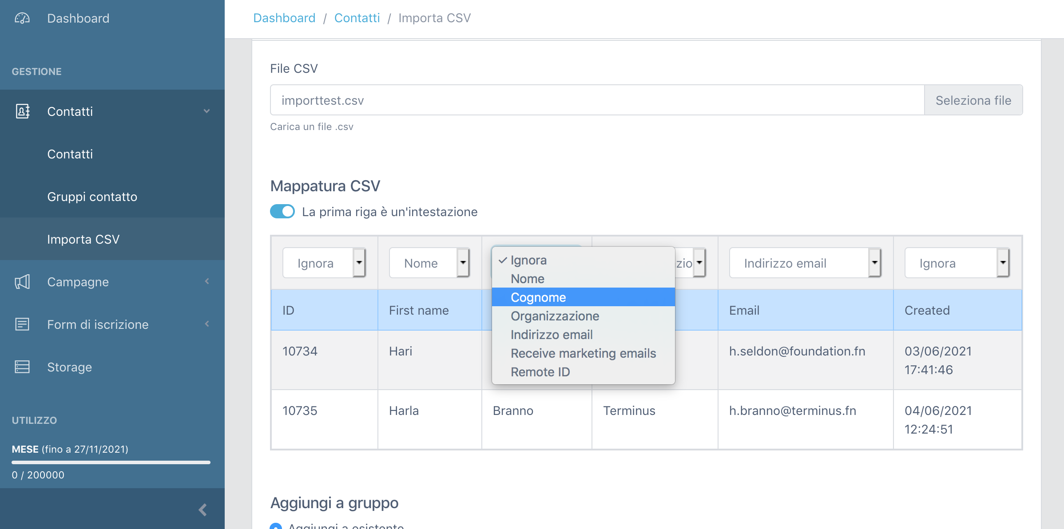Expand Campagne submenu chevron
This screenshot has height=529, width=1064.
click(x=207, y=281)
